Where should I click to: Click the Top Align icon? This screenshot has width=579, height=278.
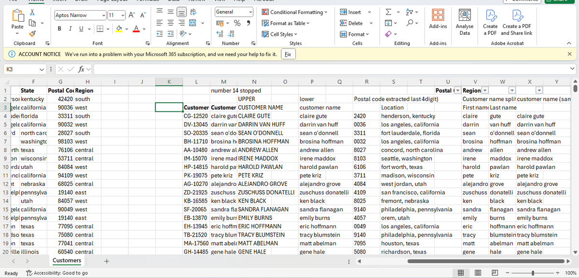tap(160, 12)
